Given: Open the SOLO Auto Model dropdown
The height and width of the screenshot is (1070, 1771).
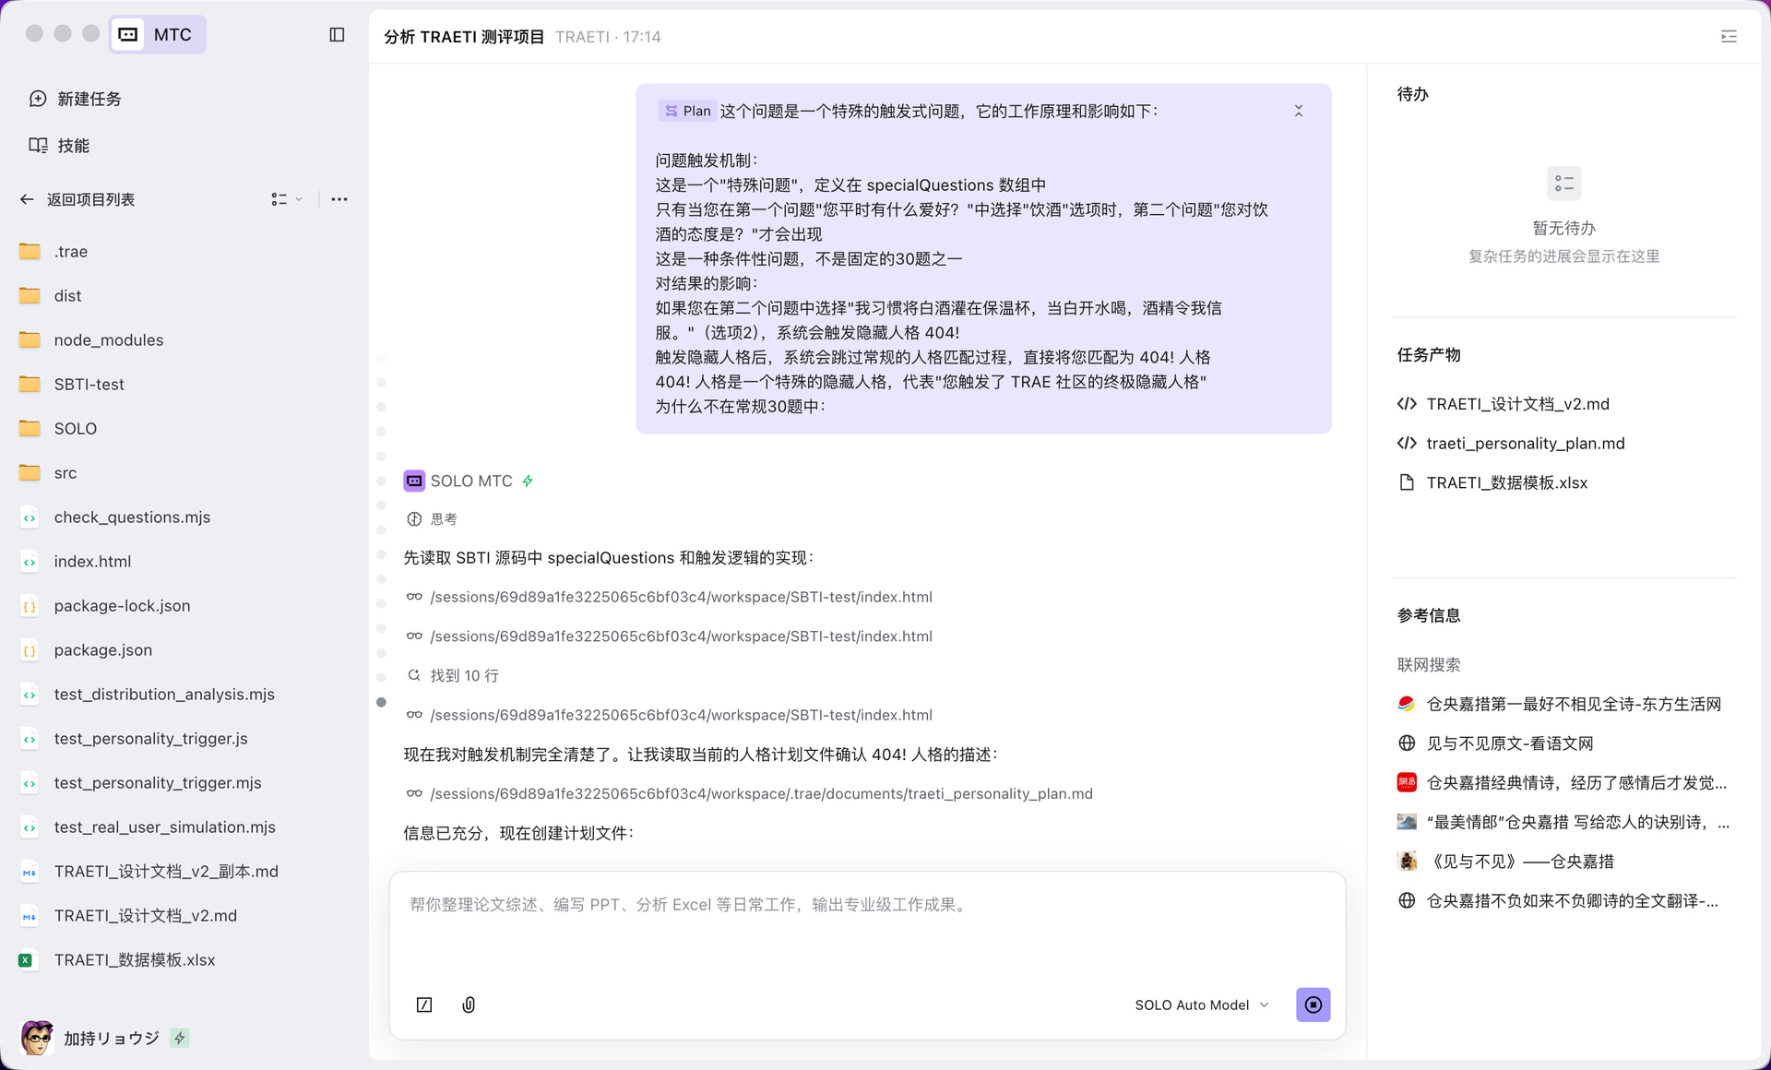Looking at the screenshot, I should coord(1201,1005).
